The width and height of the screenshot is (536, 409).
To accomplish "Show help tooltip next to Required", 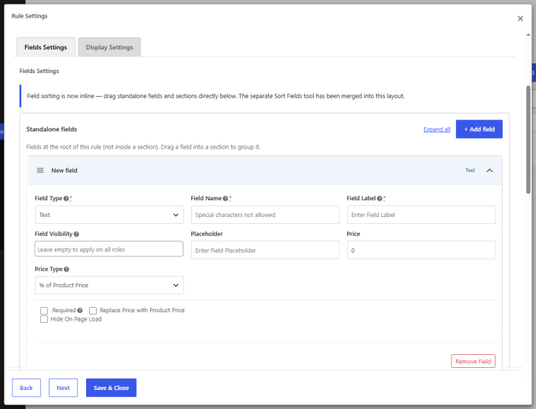I will [80, 311].
